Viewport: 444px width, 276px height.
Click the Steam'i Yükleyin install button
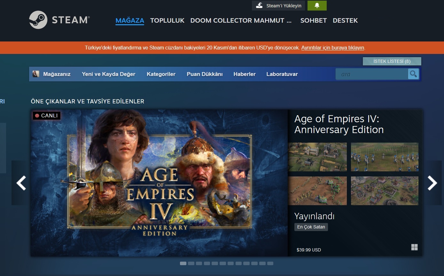click(278, 5)
